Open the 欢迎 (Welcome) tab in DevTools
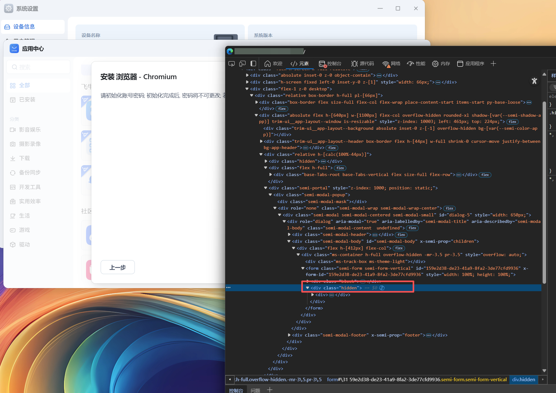 [x=273, y=64]
